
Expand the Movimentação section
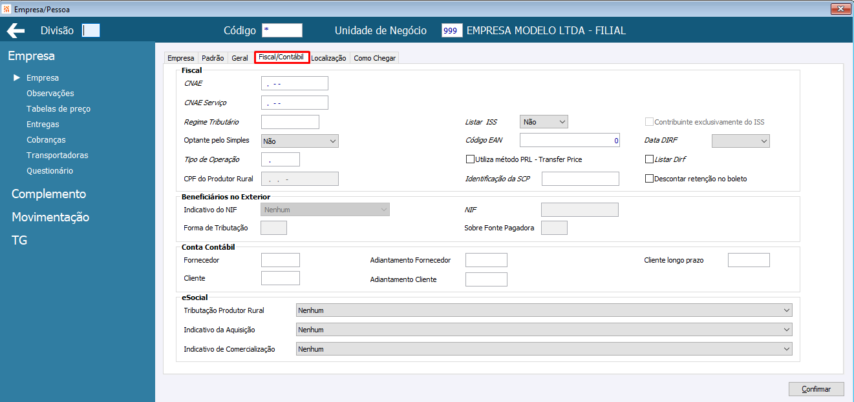50,217
